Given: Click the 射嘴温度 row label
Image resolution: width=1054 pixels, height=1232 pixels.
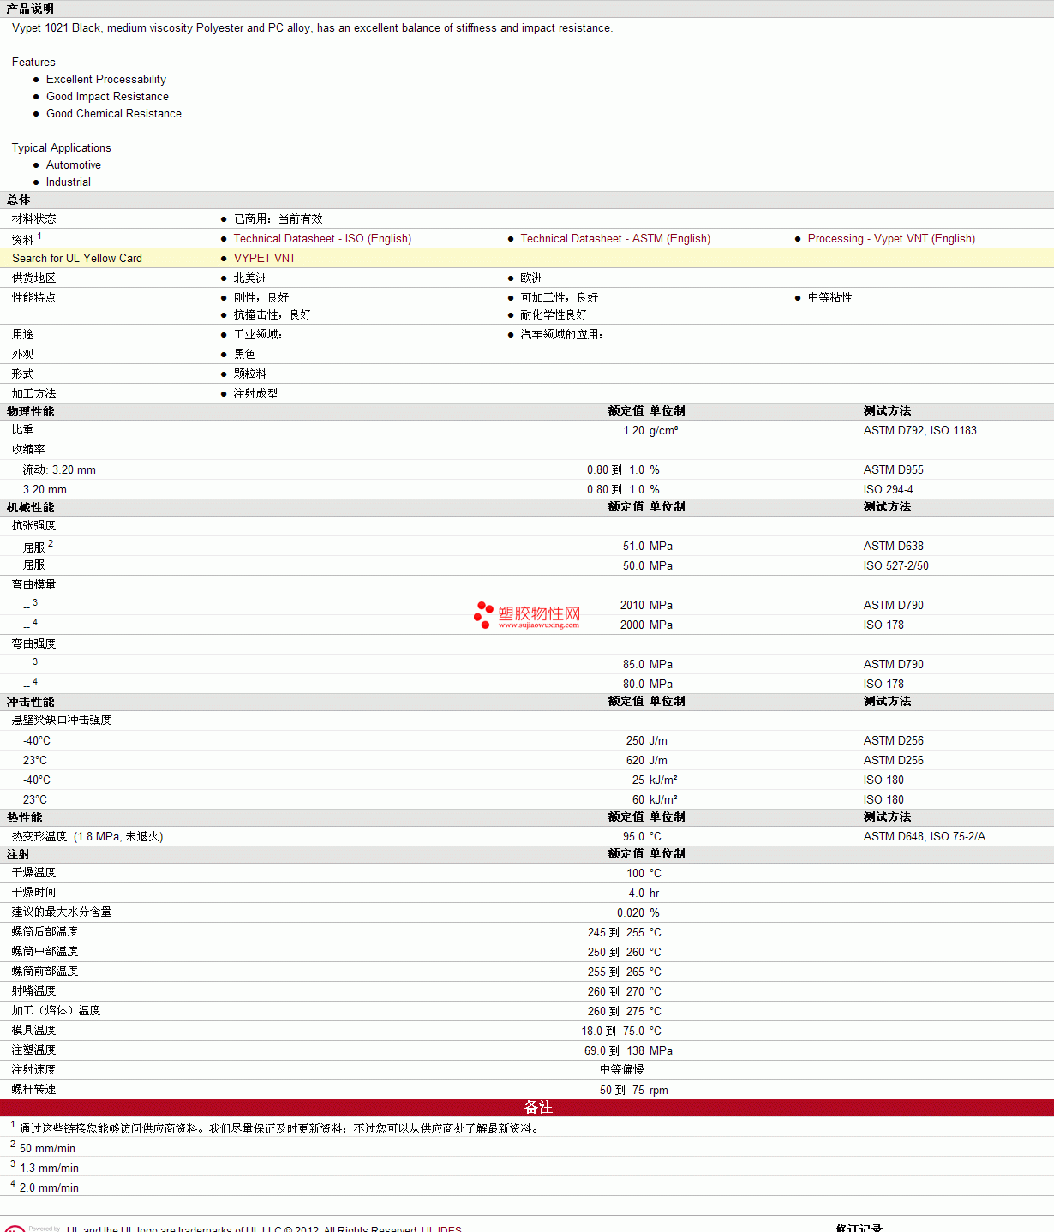Looking at the screenshot, I should coord(34,991).
